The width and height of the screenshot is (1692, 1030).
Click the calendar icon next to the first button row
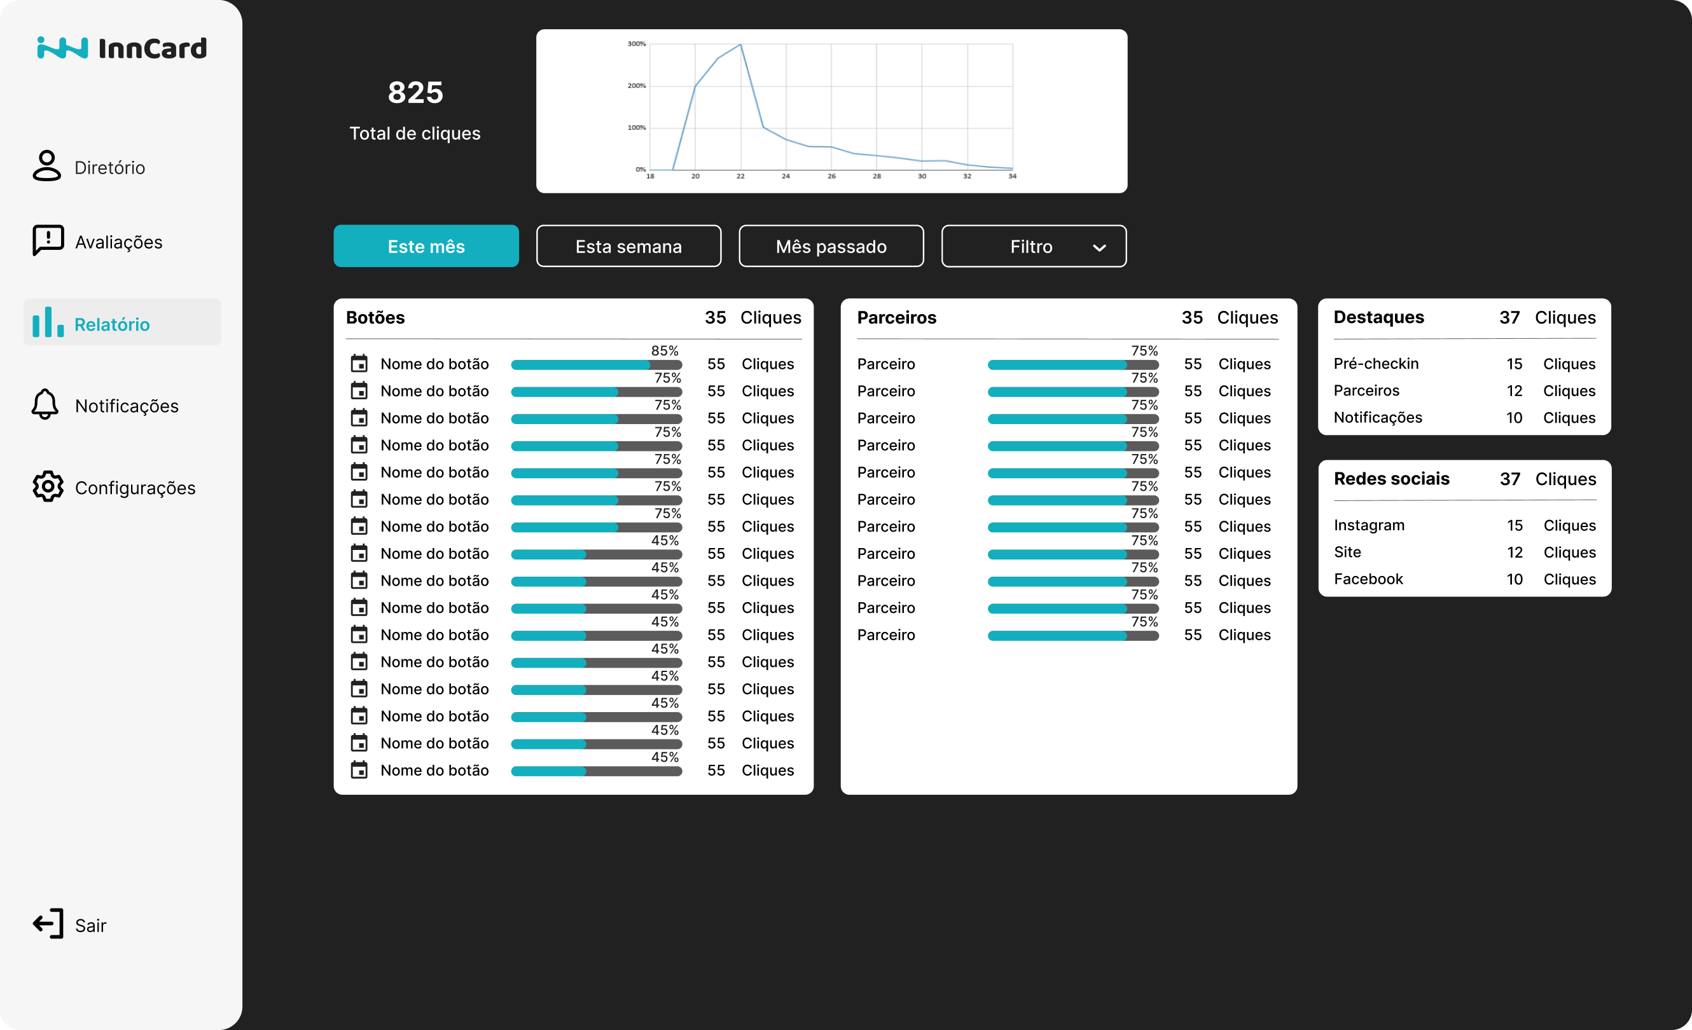coord(361,364)
